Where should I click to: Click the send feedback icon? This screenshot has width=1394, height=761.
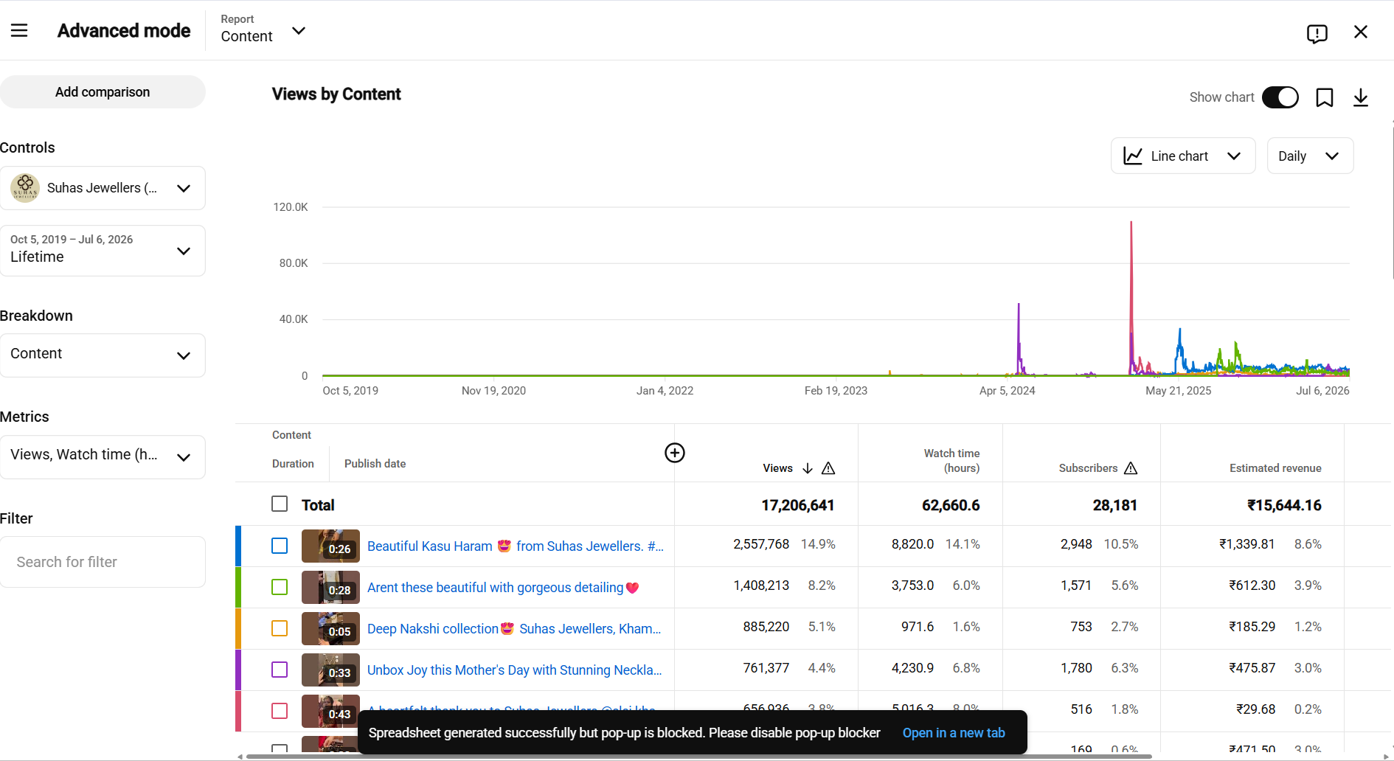1317,33
